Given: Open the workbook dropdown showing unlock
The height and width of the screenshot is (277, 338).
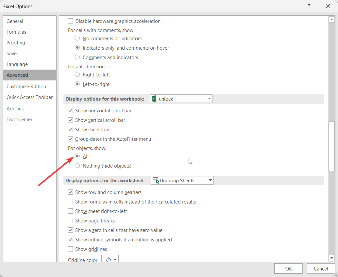Looking at the screenshot, I should 181,99.
